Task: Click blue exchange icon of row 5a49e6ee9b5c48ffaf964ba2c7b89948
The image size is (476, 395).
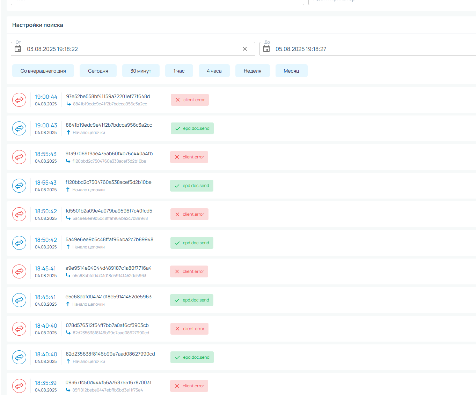Action: tap(19, 243)
